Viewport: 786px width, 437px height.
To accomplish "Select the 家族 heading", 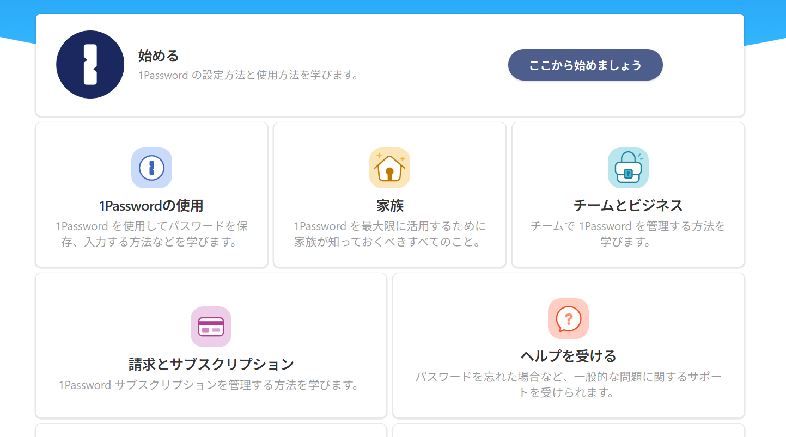I will click(x=389, y=206).
